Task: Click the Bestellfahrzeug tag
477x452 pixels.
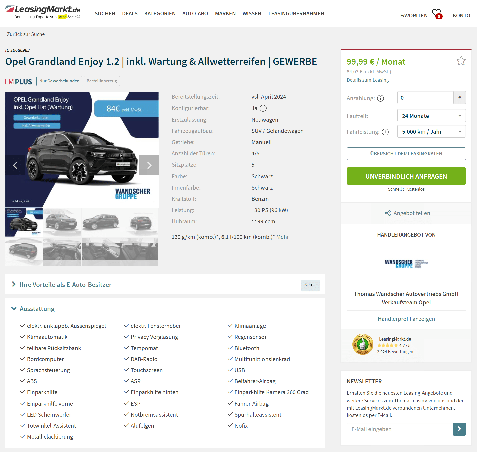Action: 101,81
